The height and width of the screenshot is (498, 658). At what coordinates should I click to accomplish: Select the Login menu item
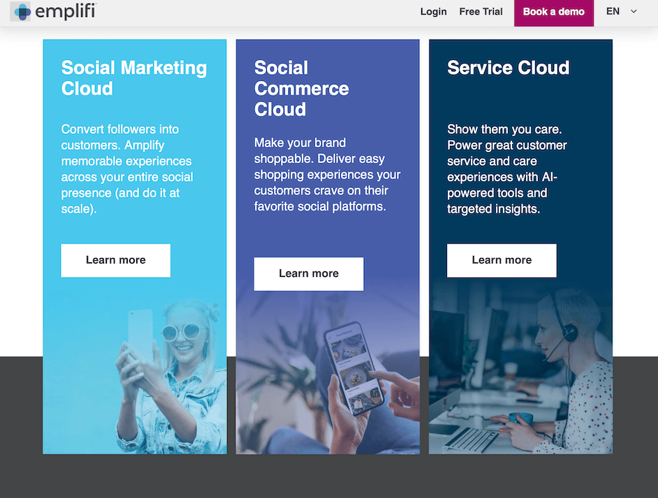click(x=433, y=12)
